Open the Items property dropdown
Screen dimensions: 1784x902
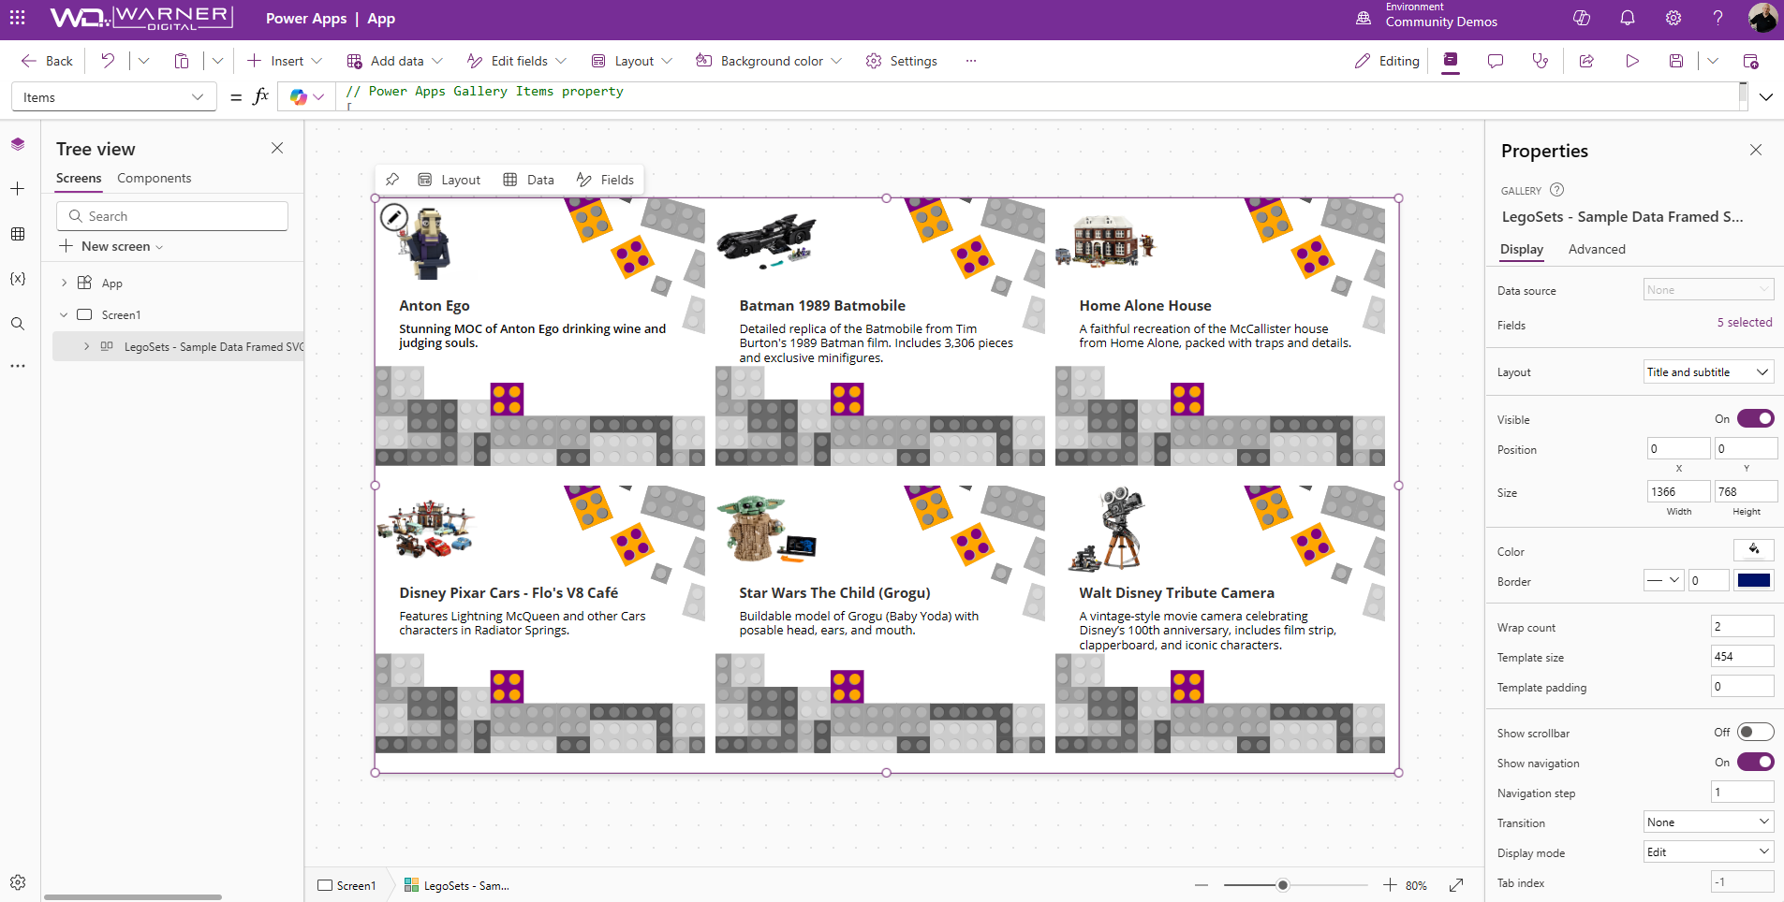[114, 97]
